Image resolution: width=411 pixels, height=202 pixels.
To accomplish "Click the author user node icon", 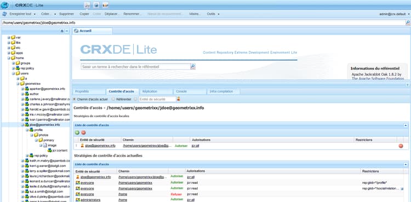I will coord(27,94).
